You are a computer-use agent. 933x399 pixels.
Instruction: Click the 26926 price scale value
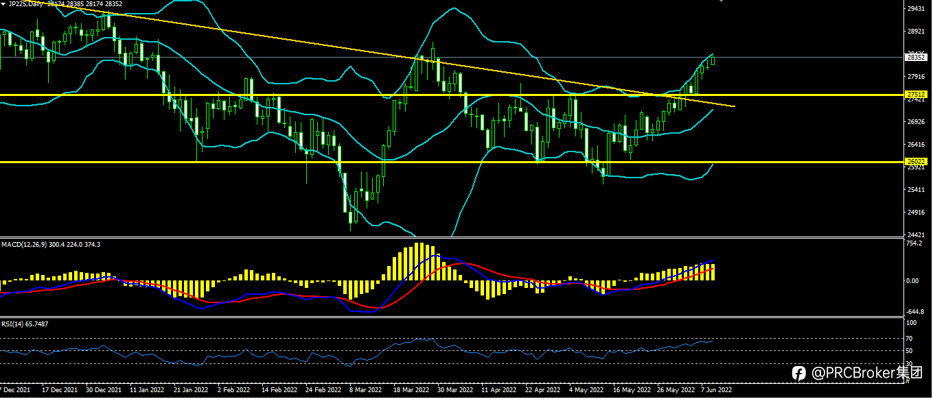pos(915,122)
